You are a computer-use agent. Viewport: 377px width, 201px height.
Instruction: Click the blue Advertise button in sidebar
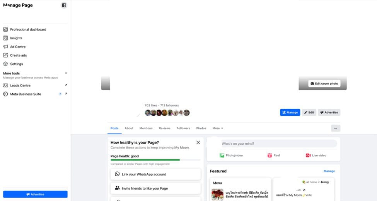coord(35,194)
